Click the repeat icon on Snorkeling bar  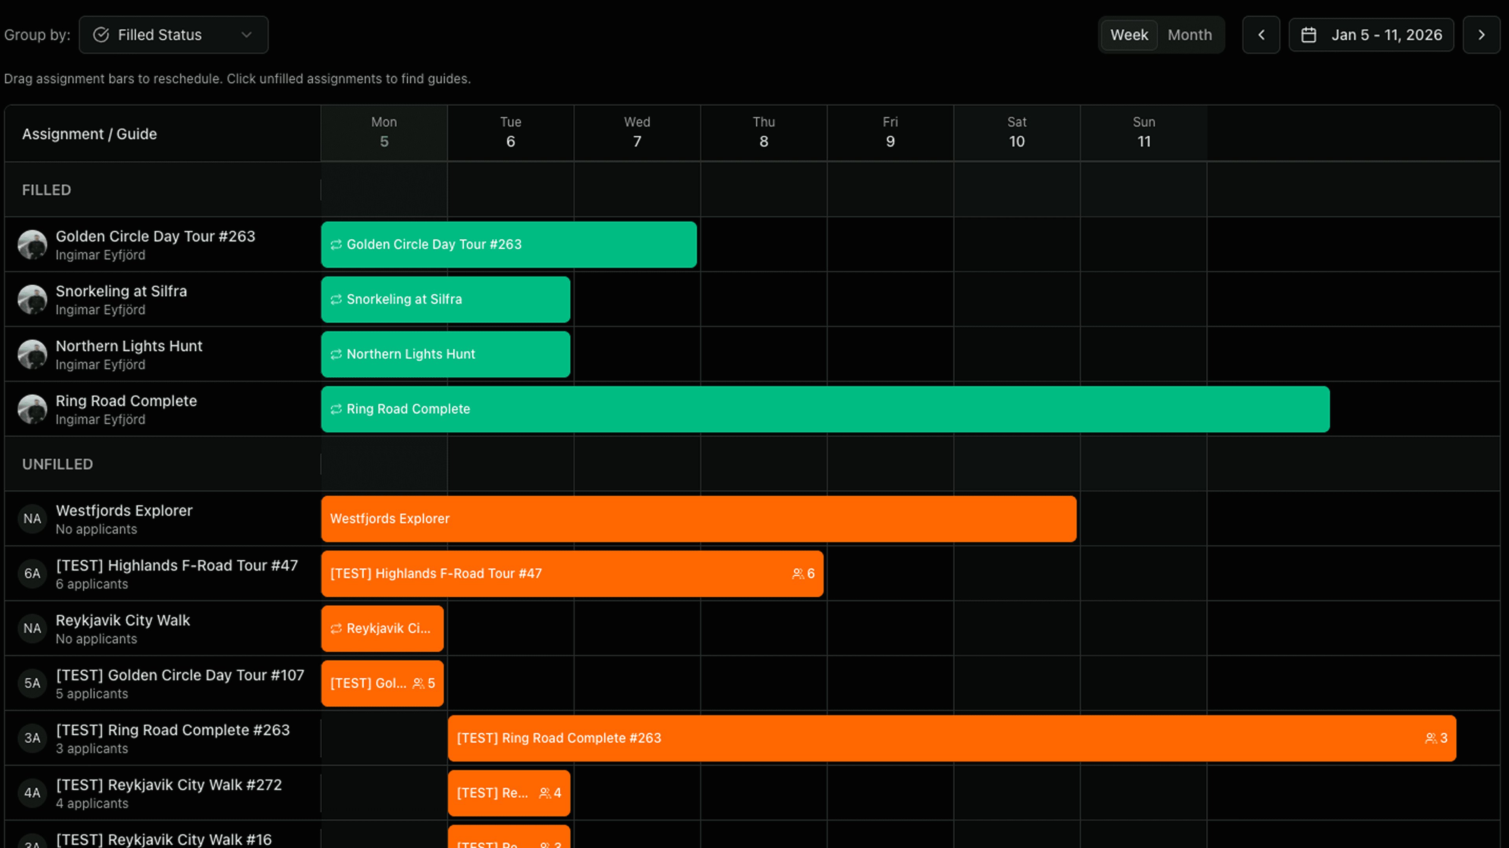pyautogui.click(x=336, y=300)
